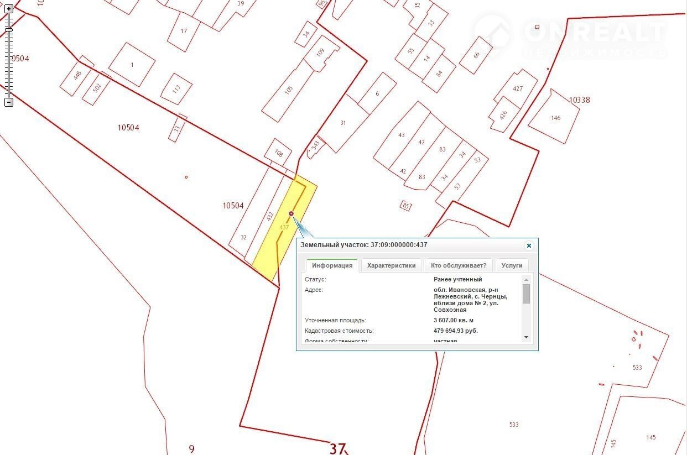Click the popup scrollbar thumb

pos(526,294)
